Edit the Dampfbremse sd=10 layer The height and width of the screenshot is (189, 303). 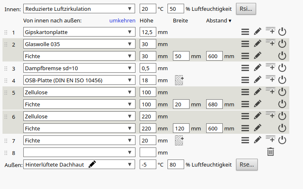click(x=258, y=68)
